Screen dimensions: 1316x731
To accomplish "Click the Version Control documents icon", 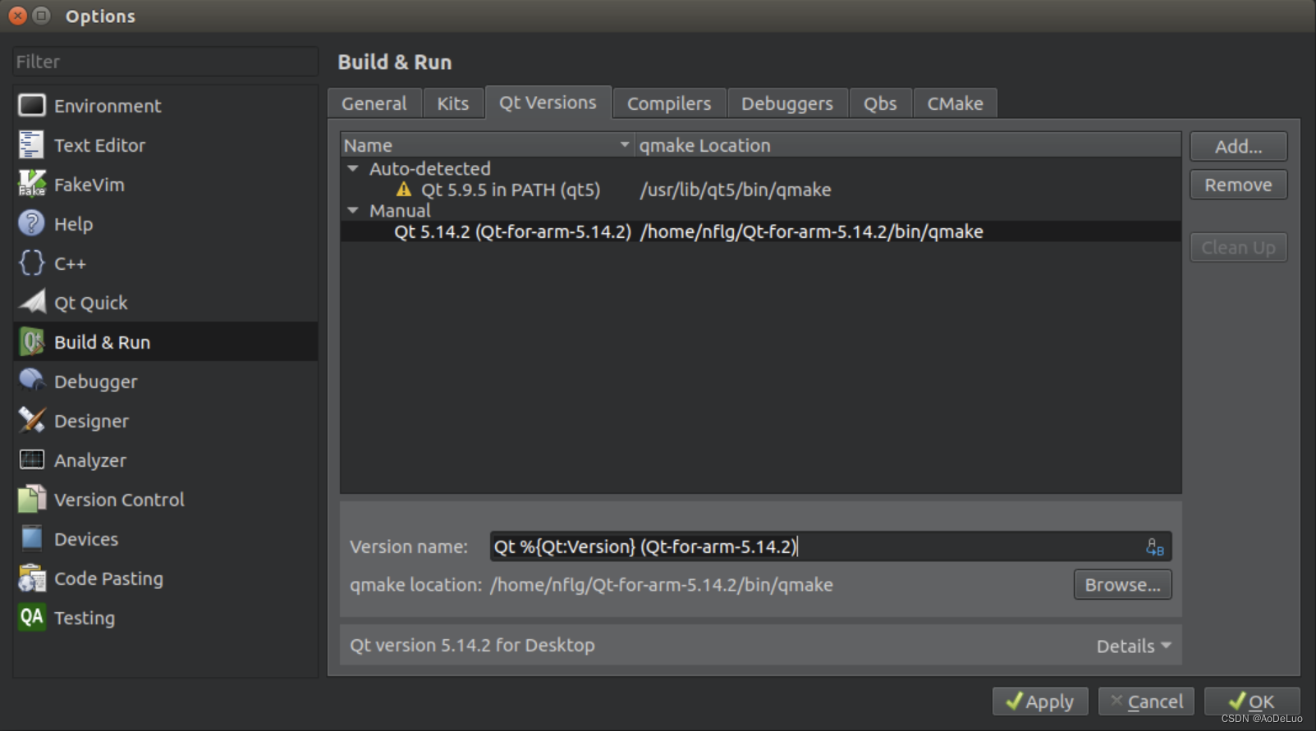I will 32,499.
